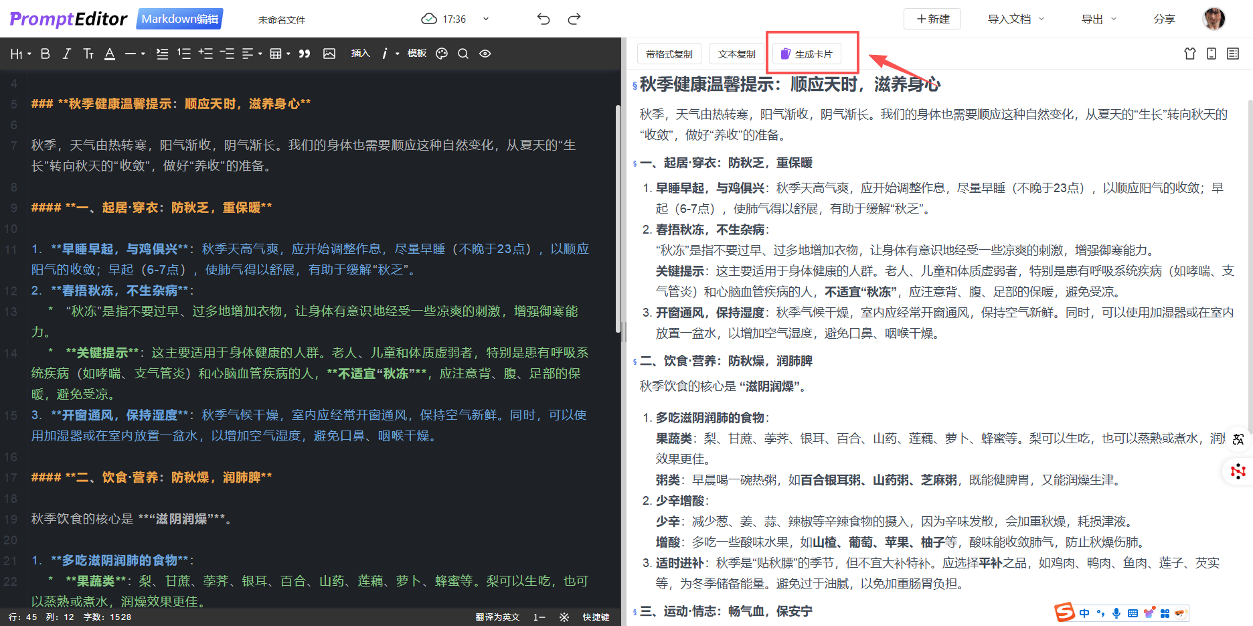The image size is (1253, 626).
Task: Toggle bold formatting in editor toolbar
Action: pos(46,54)
